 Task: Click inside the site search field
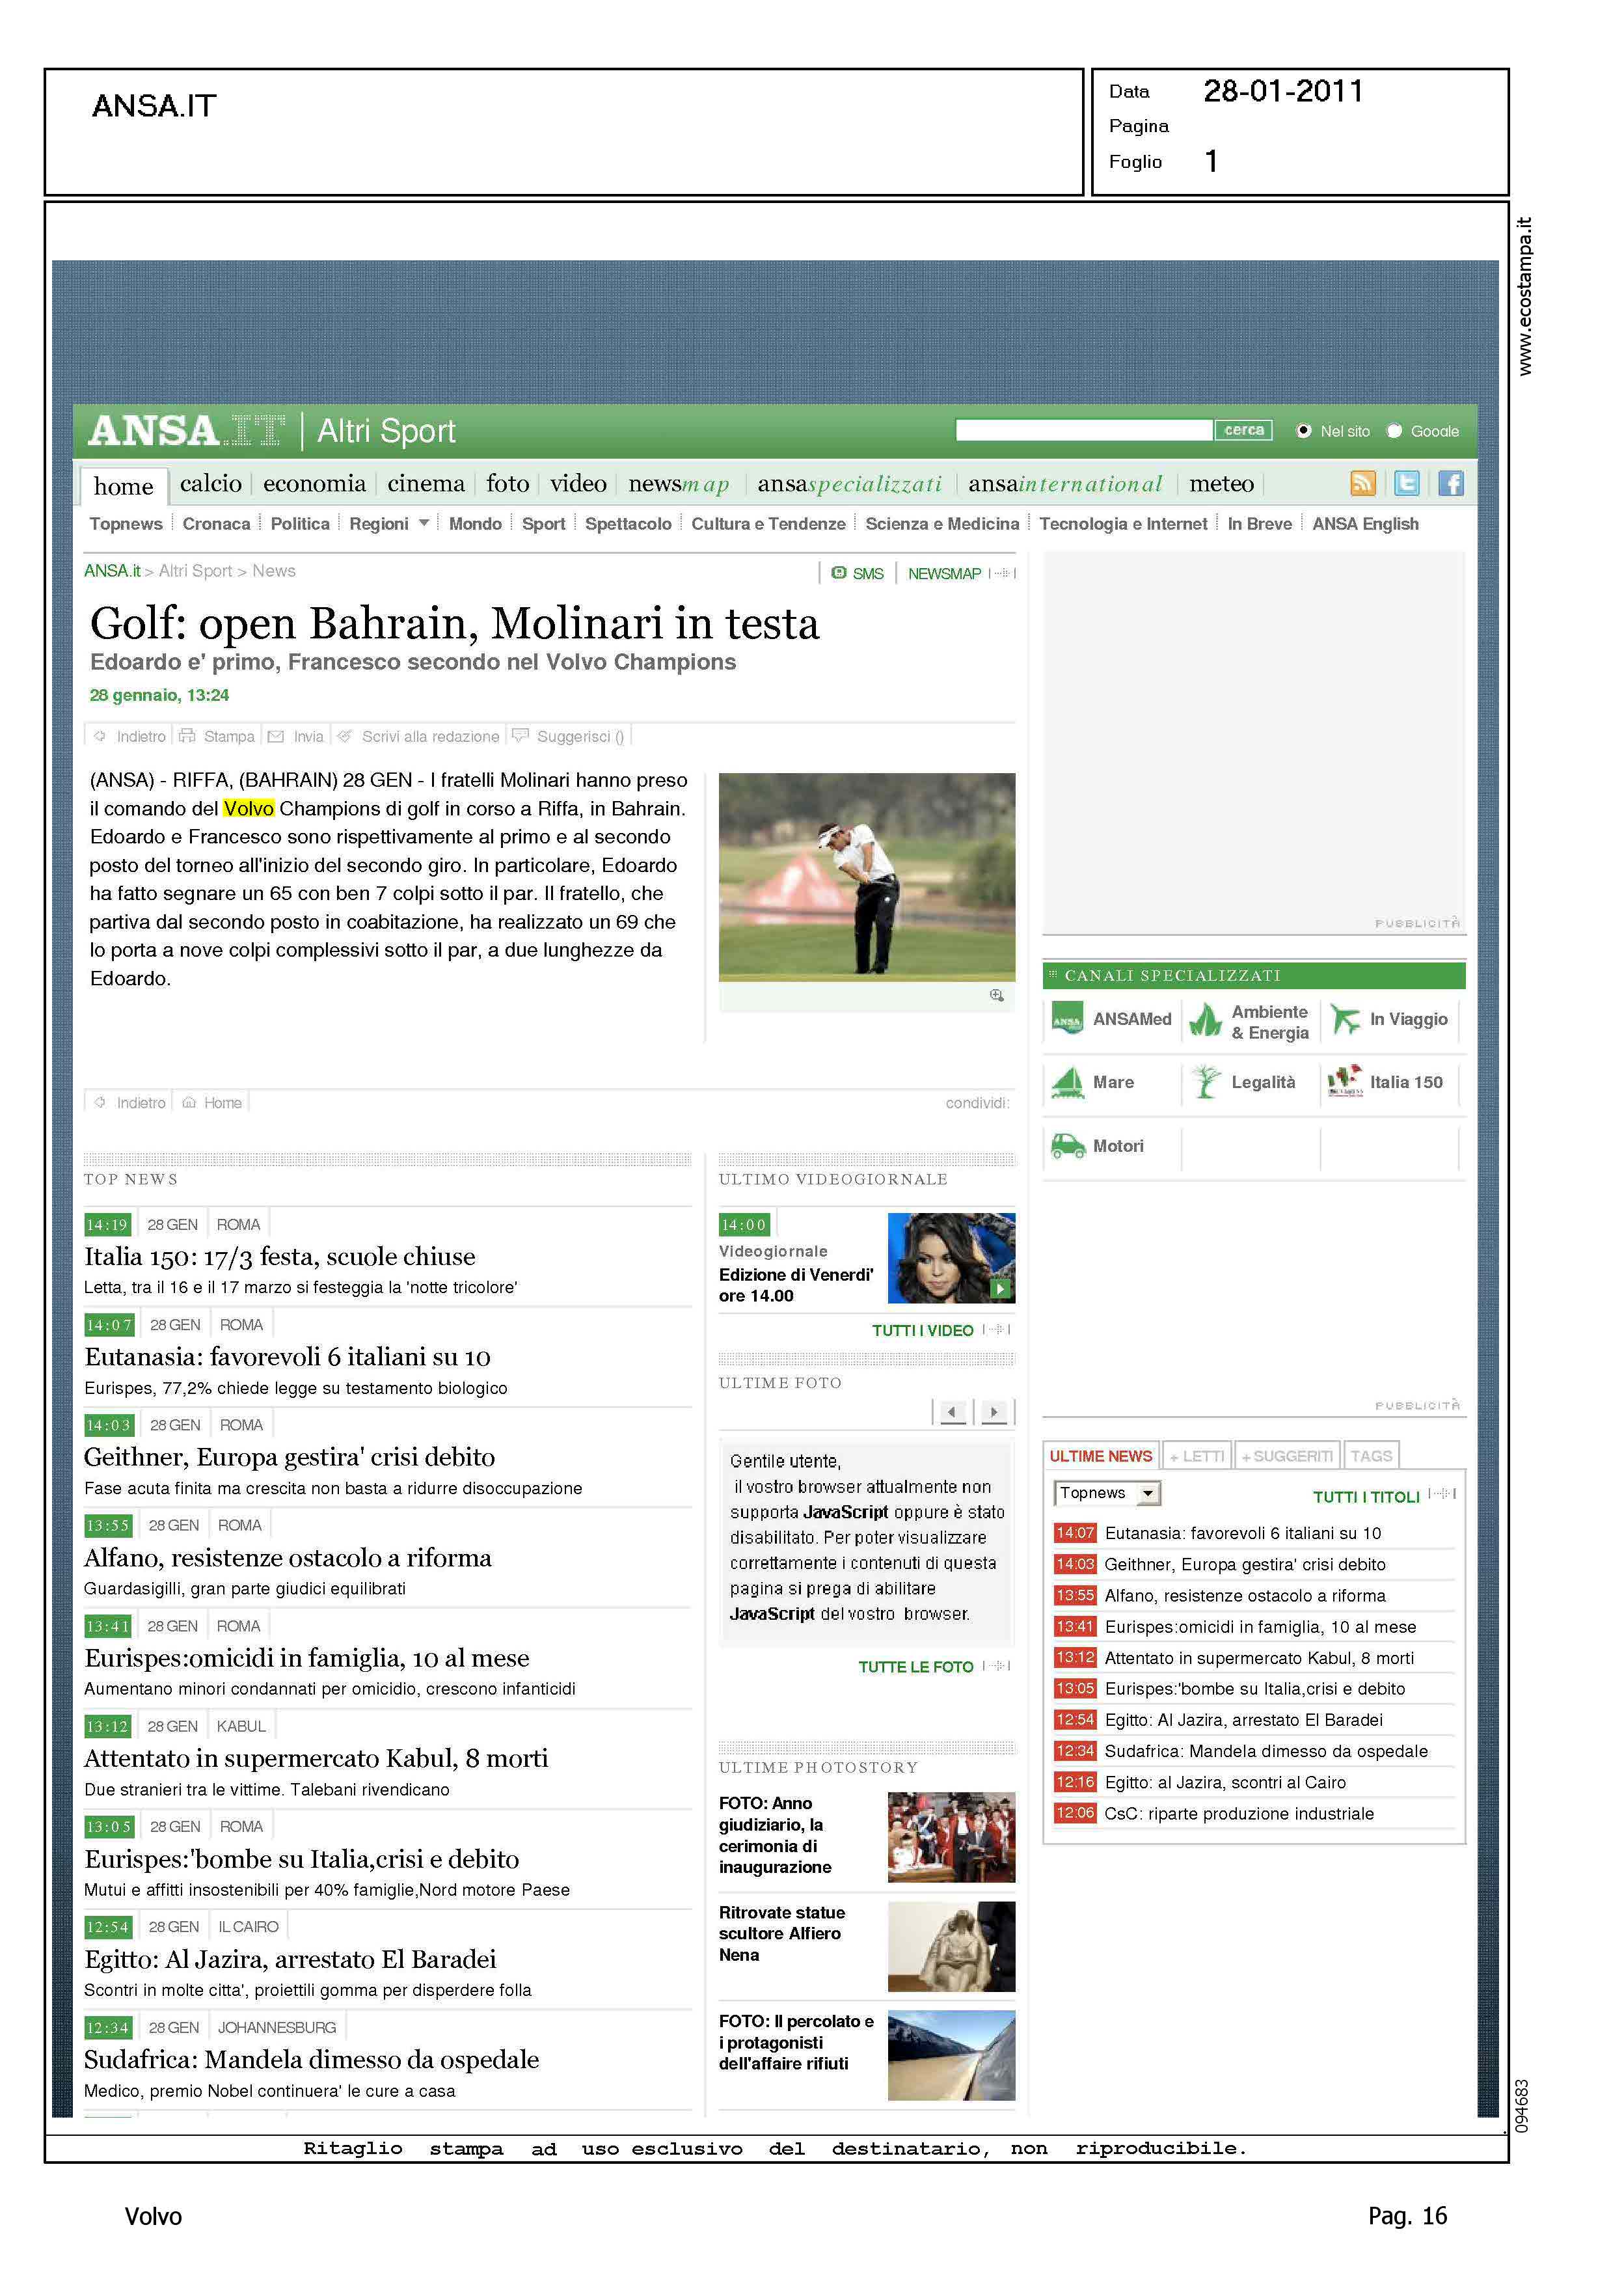(x=1083, y=430)
